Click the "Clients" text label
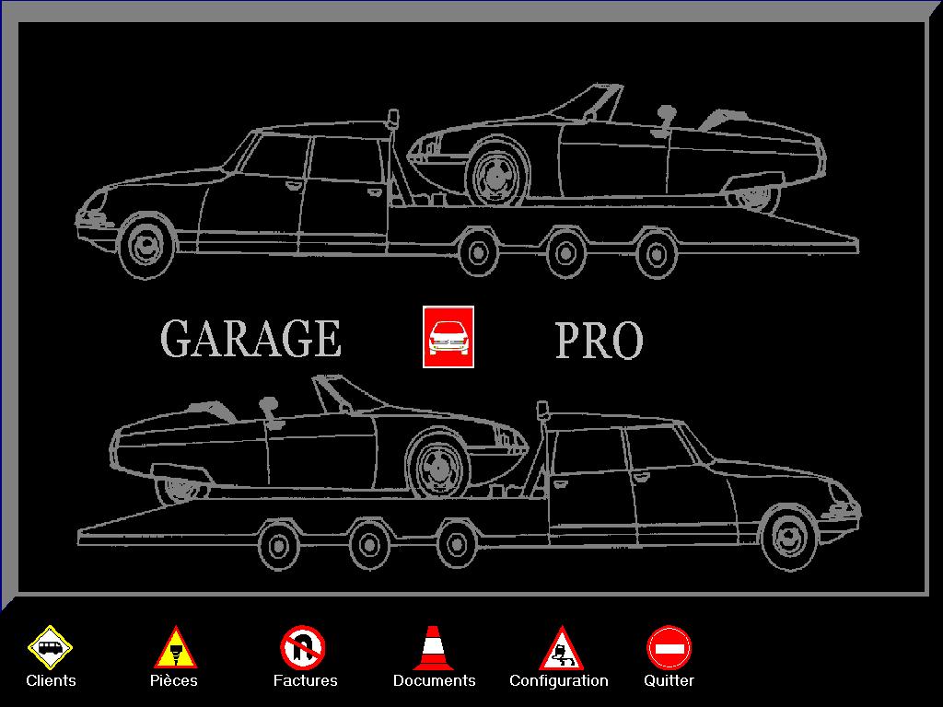The width and height of the screenshot is (943, 707). point(51,681)
